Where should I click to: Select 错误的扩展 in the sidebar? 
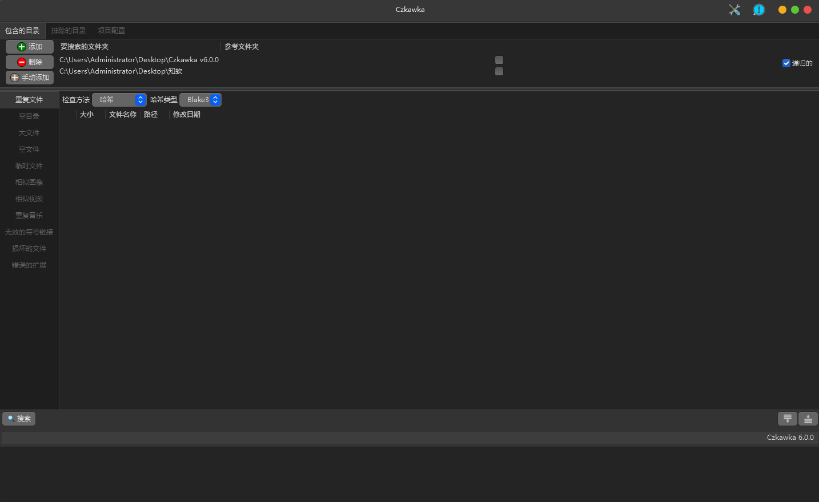pos(29,265)
